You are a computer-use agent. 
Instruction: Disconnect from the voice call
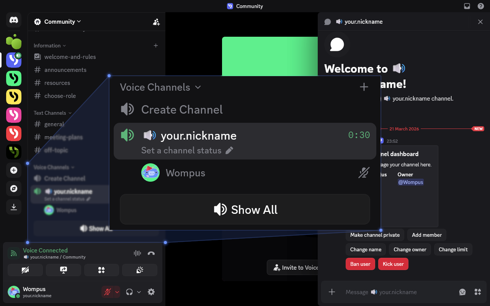coord(151,253)
